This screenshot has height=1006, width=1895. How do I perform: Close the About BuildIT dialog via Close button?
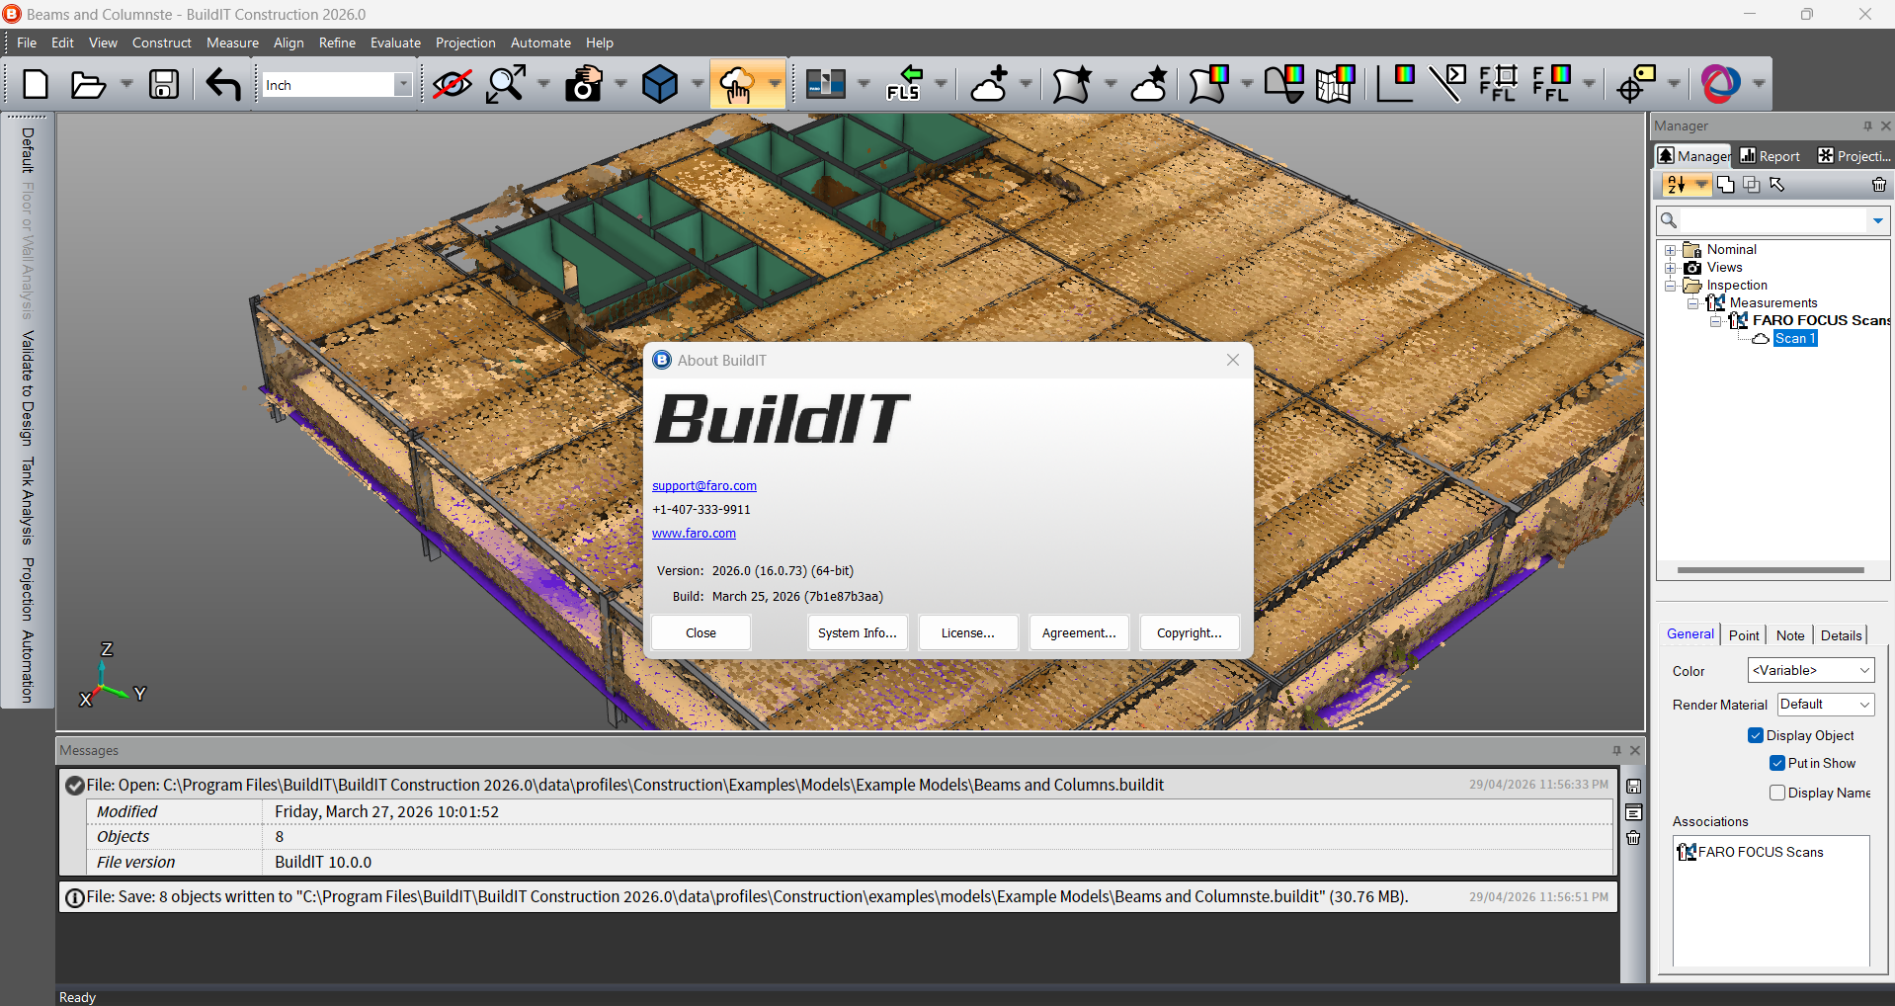[x=700, y=632]
